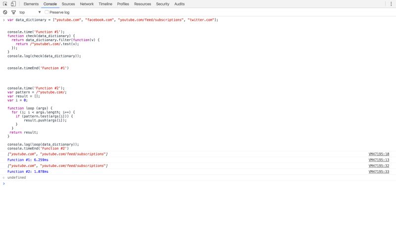Click the 'return result;' code line

pos(24,132)
